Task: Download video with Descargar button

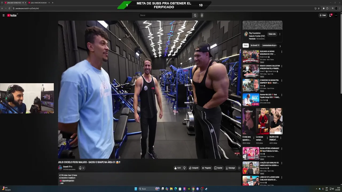Action: pos(230,168)
